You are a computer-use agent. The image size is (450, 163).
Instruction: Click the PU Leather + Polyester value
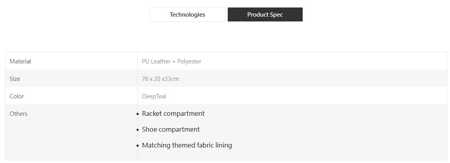pos(172,61)
